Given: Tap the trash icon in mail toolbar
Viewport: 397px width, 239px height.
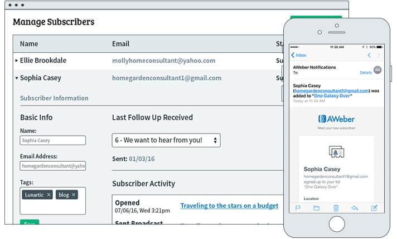Looking at the screenshot, I should click(336, 208).
